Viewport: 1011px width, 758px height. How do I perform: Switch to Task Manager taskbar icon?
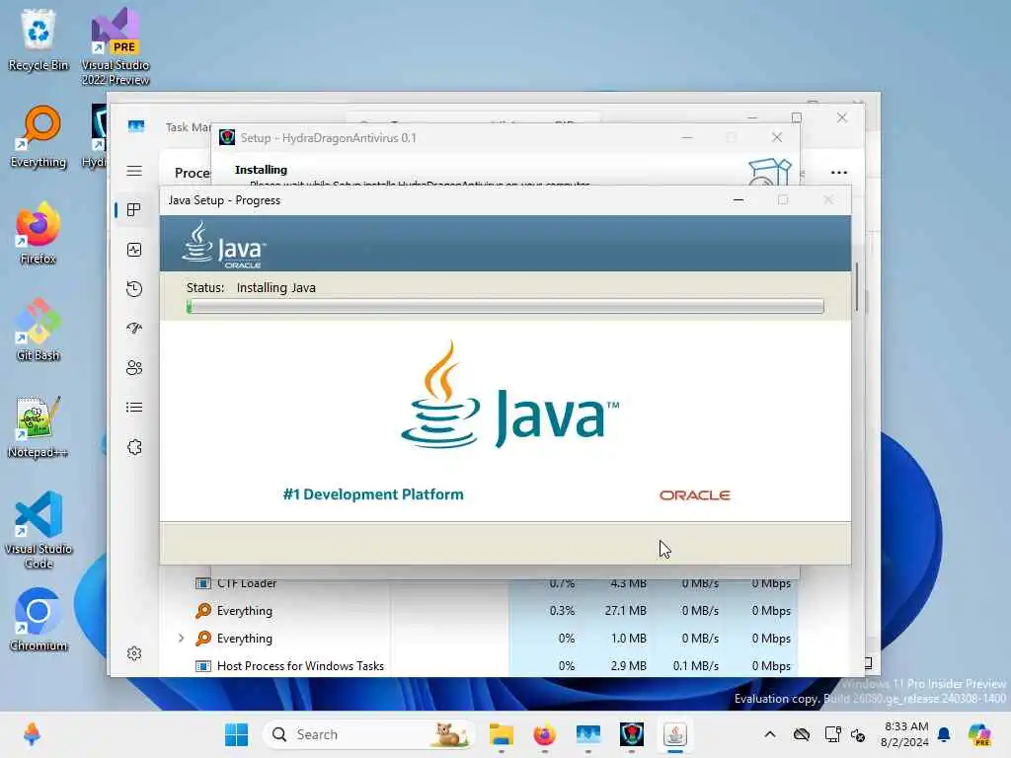coord(588,734)
